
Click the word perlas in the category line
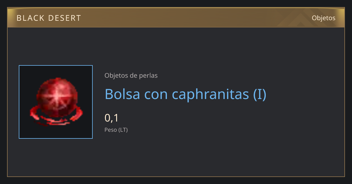click(x=149, y=76)
